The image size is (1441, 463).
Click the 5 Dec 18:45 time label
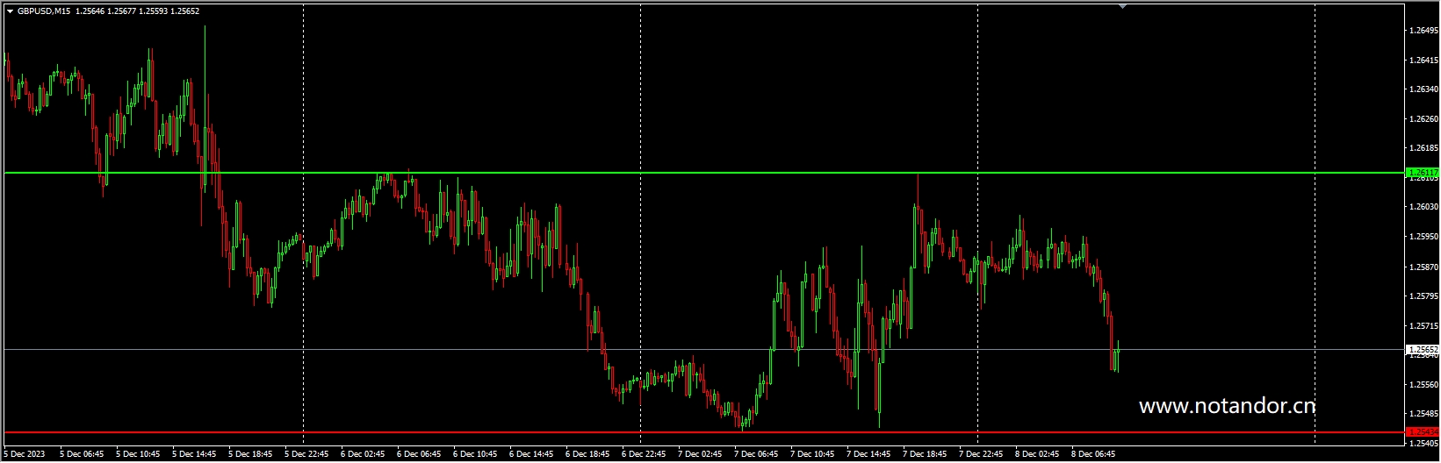[250, 454]
